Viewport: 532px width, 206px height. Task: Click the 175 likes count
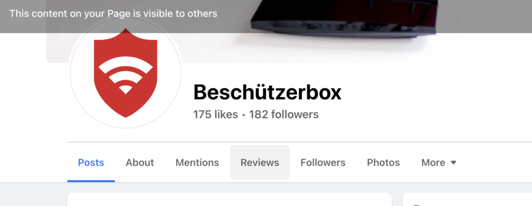click(x=216, y=115)
